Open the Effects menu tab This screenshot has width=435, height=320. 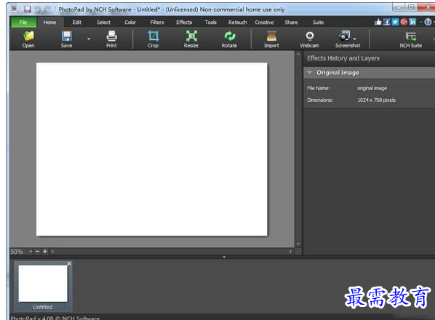pos(184,23)
